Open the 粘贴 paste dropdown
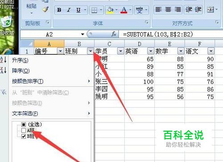This screenshot has height=162, width=223. 31,13
